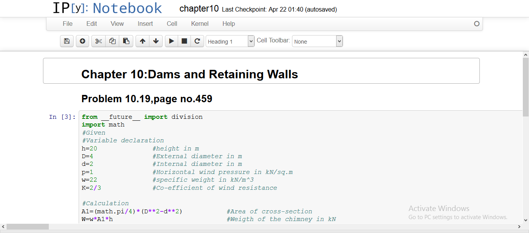This screenshot has width=529, height=233.
Task: Click the chapter10 notebook title
Action: (x=199, y=9)
